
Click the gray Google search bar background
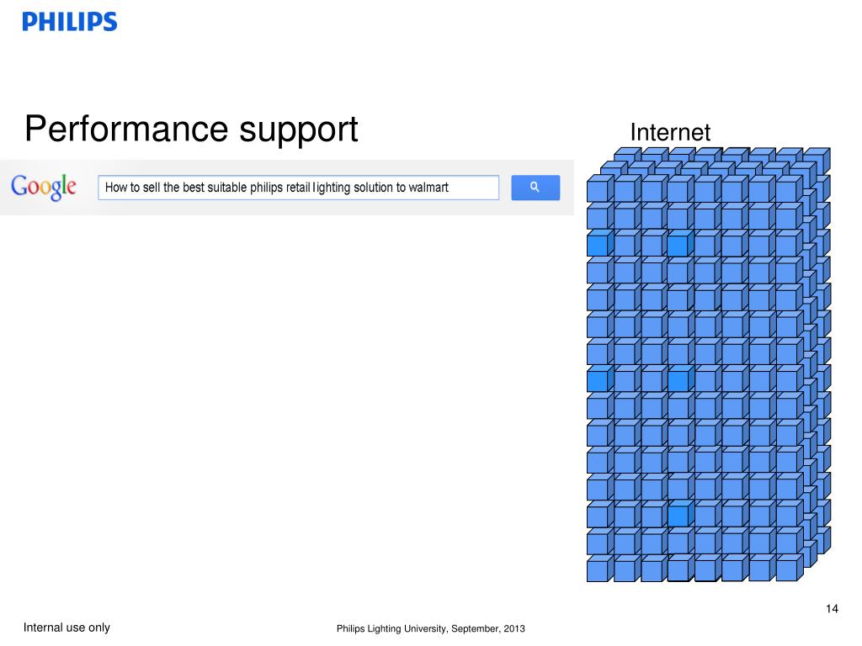pos(287,188)
